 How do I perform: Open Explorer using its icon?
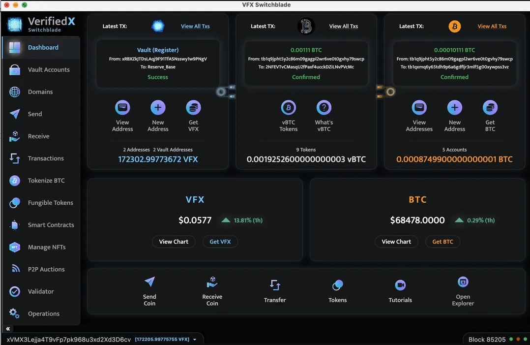(463, 282)
